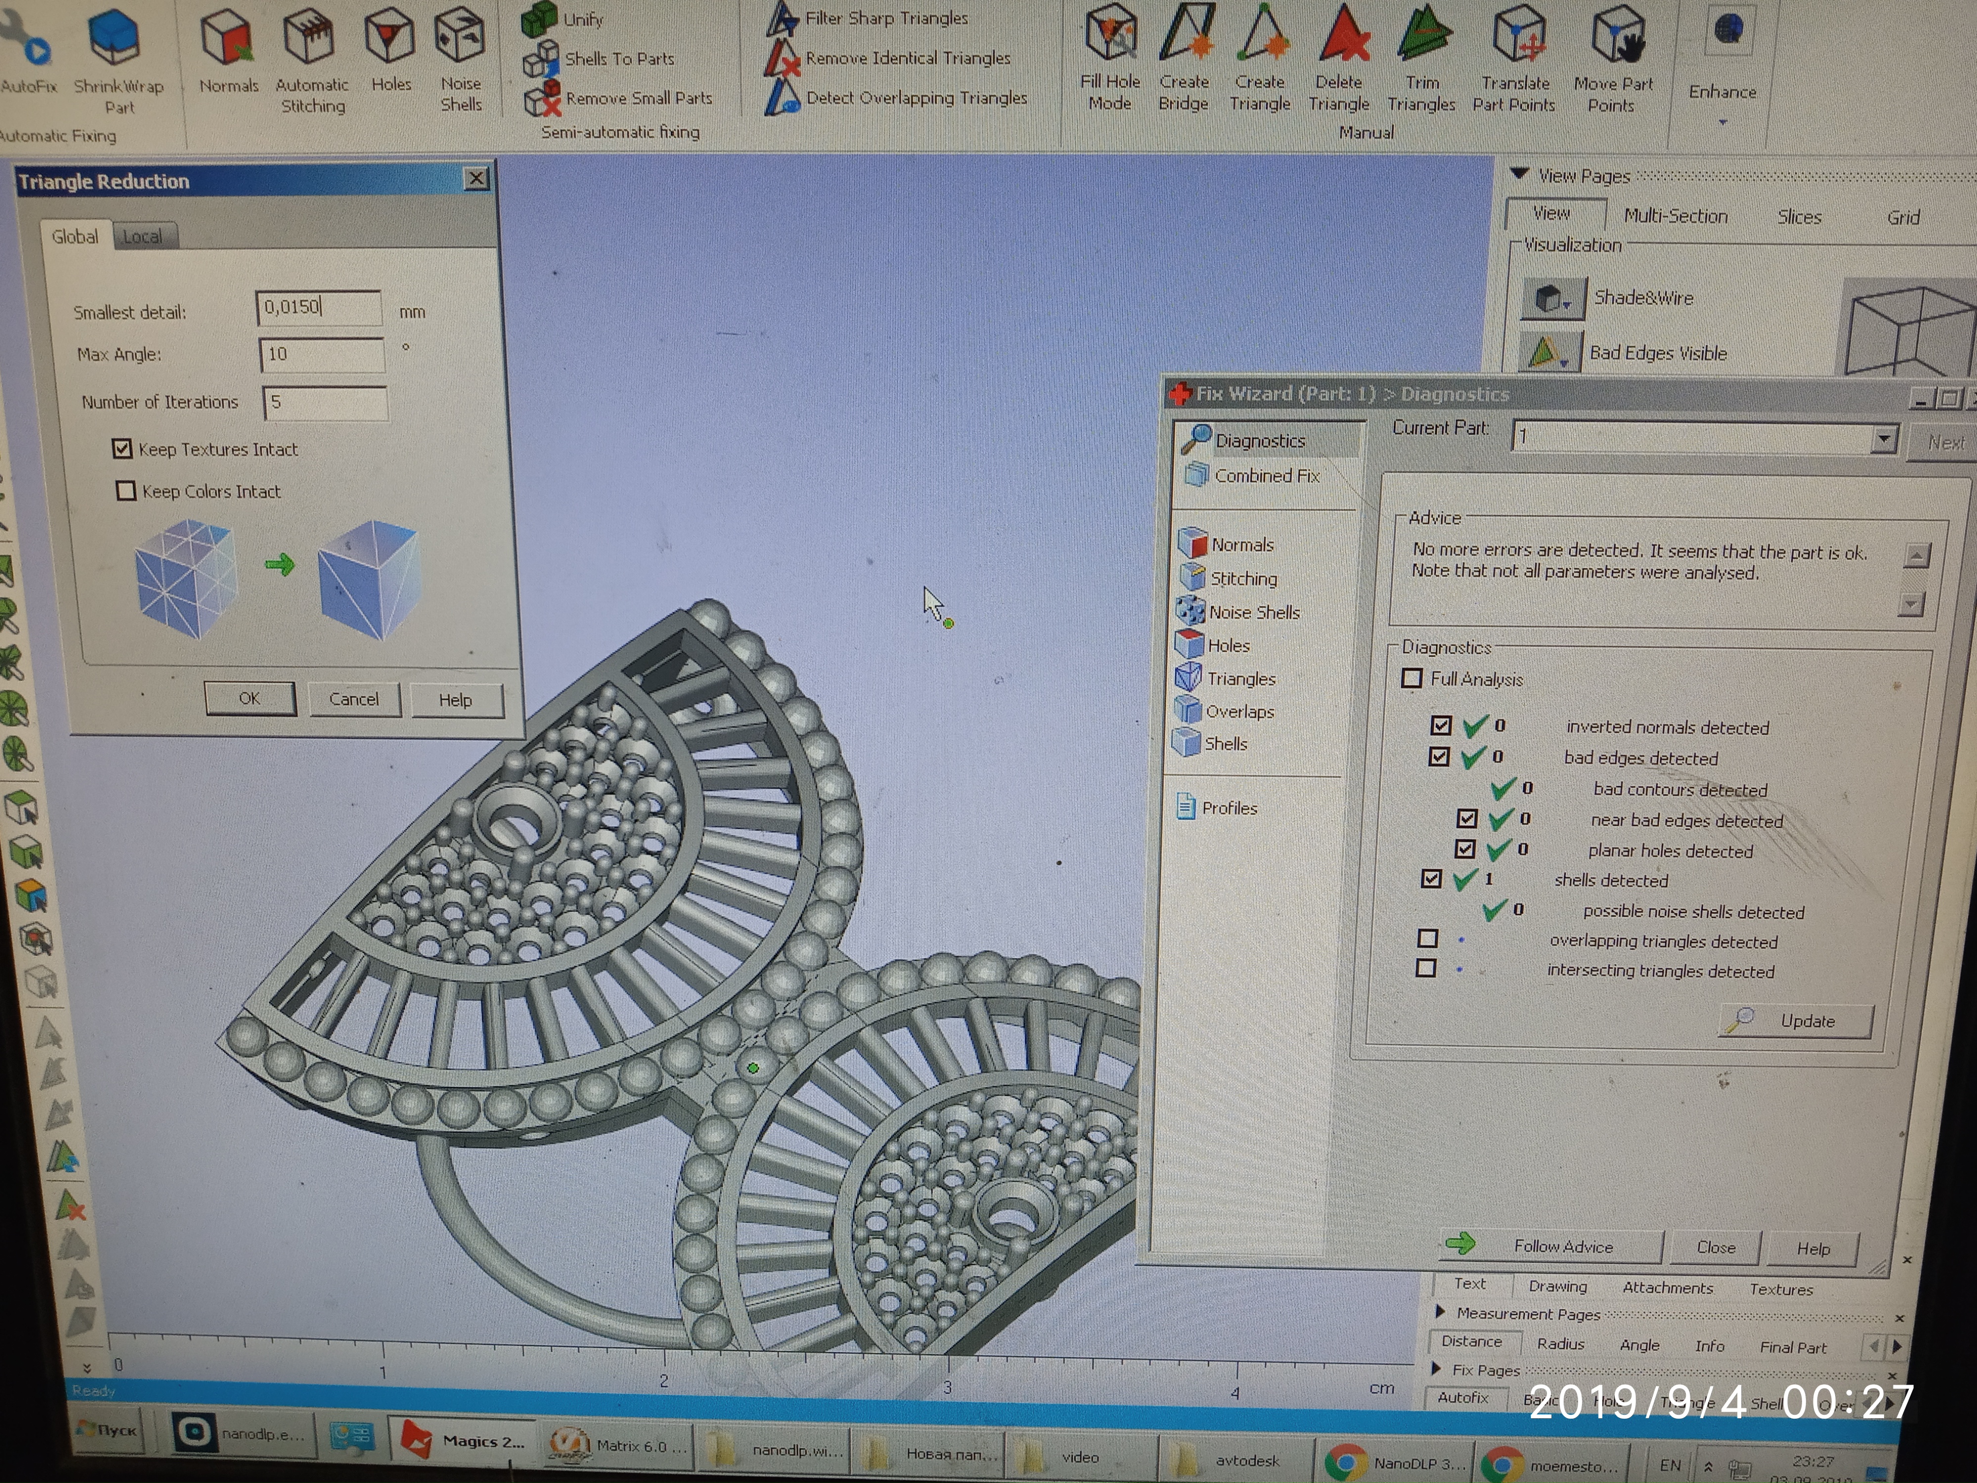The width and height of the screenshot is (1977, 1483).
Task: Open the Current Part dropdown
Action: coord(1884,439)
